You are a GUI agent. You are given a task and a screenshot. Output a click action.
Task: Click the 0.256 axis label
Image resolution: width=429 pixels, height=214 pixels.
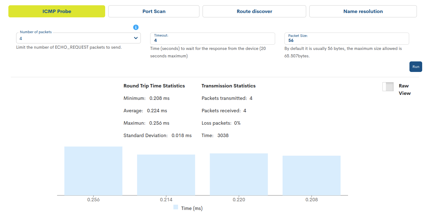(x=93, y=200)
